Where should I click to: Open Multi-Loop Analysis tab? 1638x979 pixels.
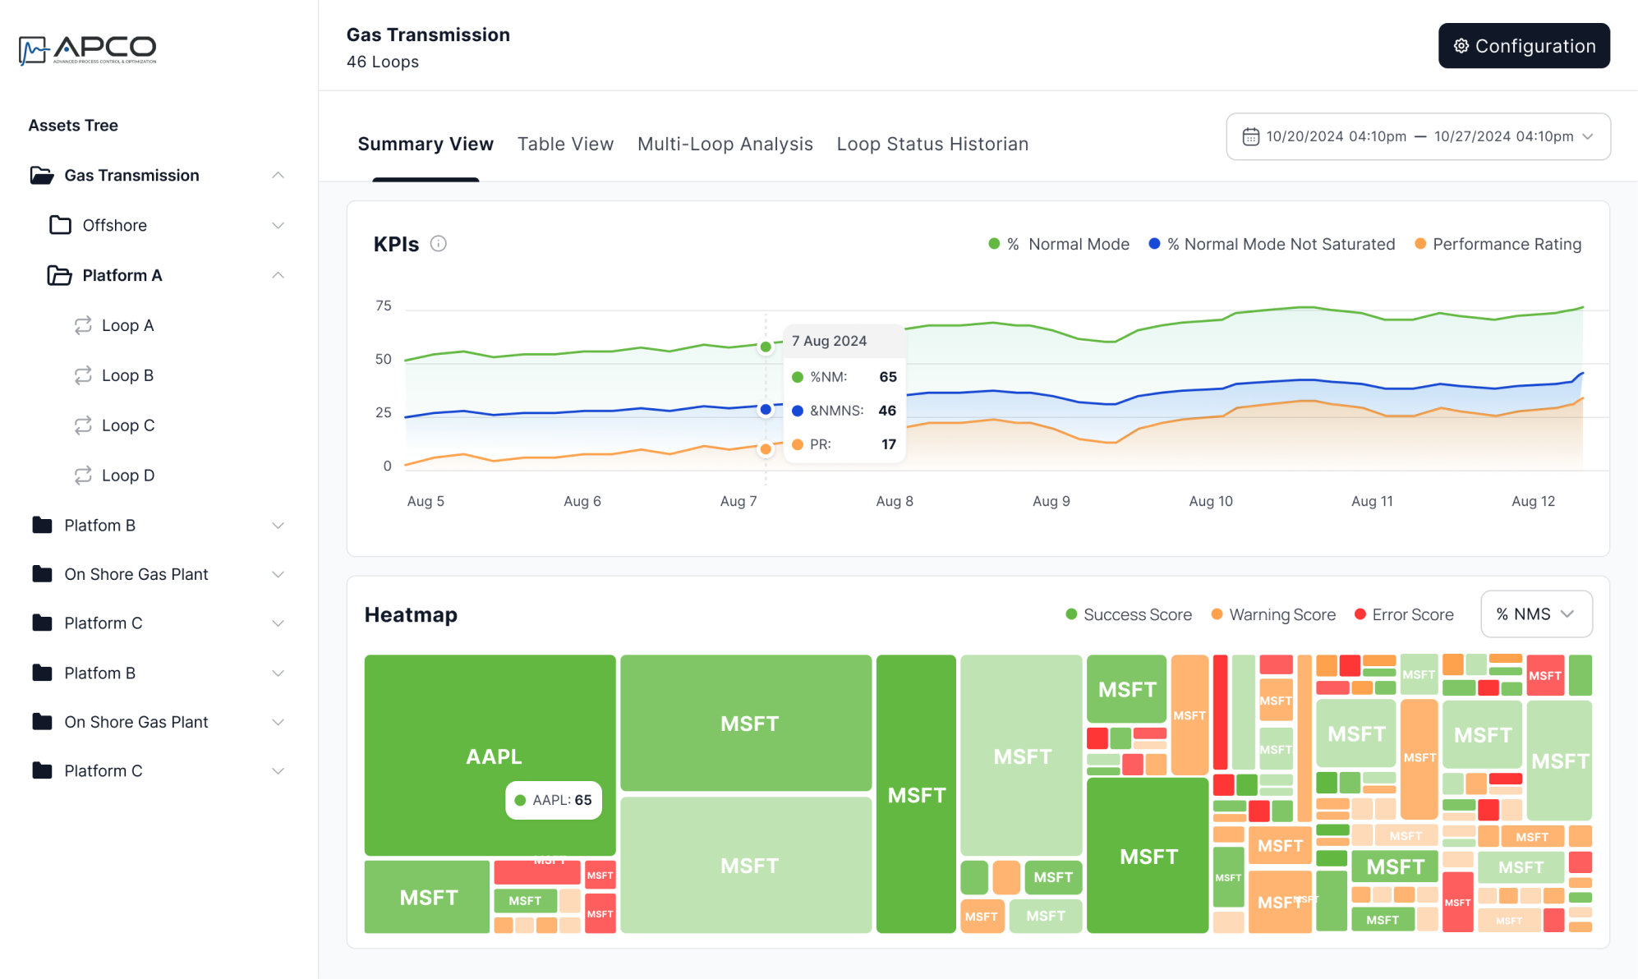click(725, 144)
